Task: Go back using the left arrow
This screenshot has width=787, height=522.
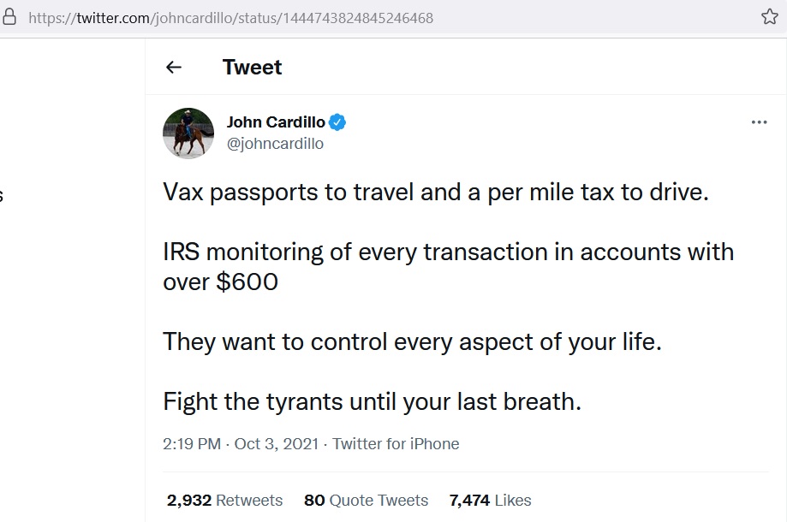Action: 174,68
